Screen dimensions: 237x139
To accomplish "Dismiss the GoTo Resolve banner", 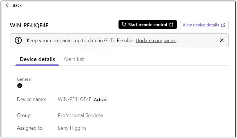I will (x=222, y=40).
